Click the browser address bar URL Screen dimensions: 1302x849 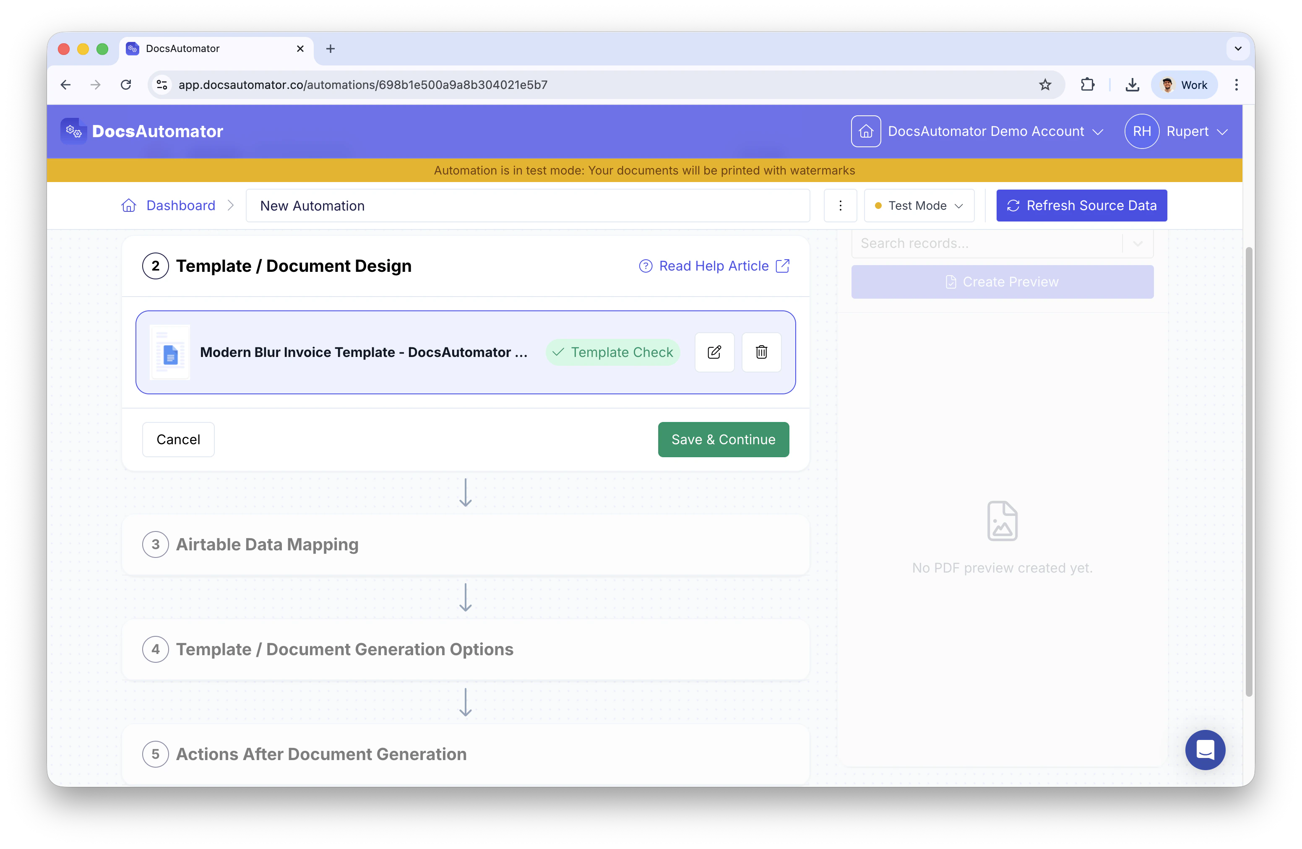coord(363,85)
